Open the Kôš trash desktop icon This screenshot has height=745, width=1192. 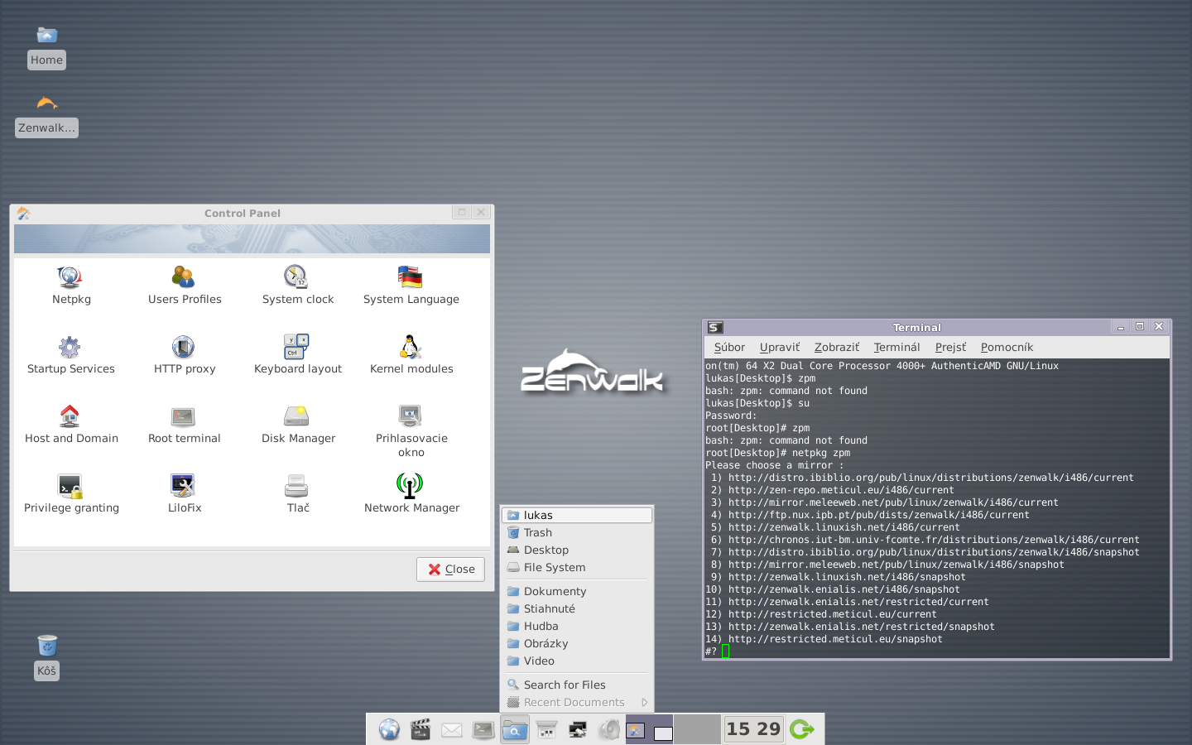point(46,646)
